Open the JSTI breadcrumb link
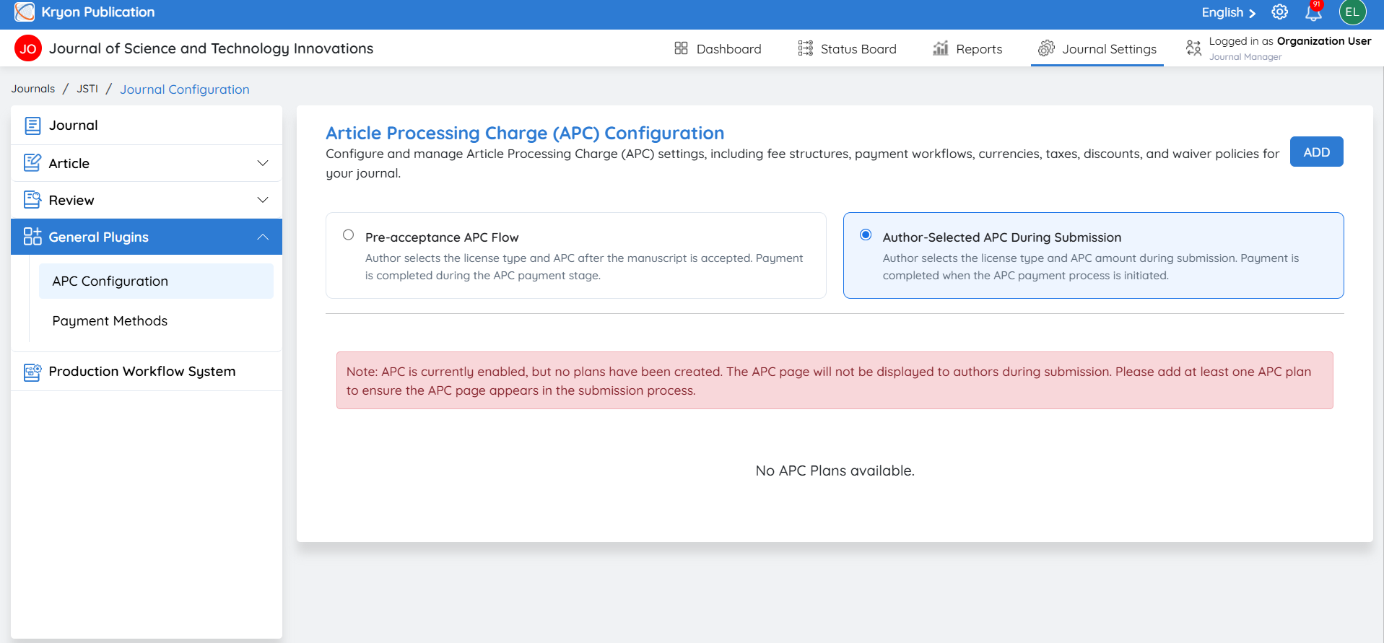This screenshot has height=643, width=1384. [x=87, y=89]
